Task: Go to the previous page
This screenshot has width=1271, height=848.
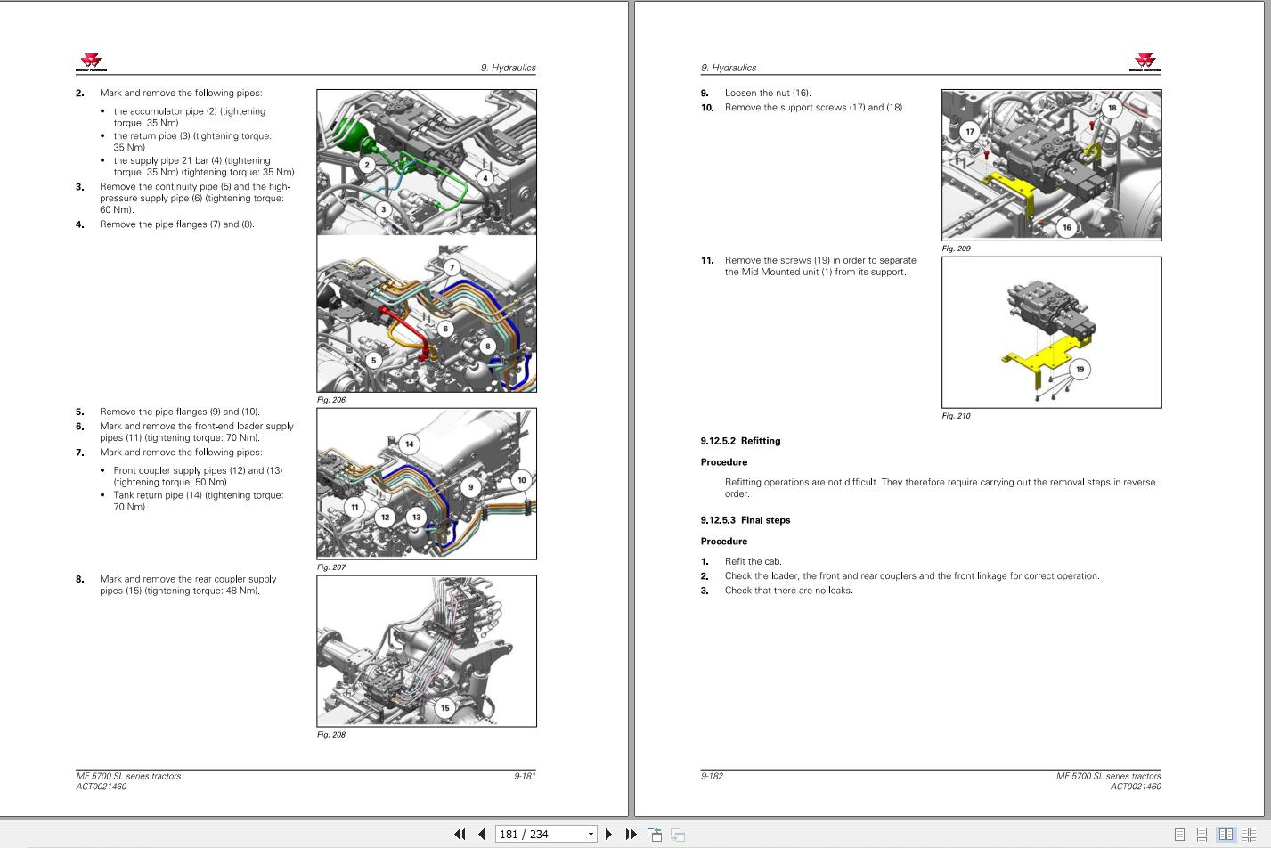Action: point(482,834)
